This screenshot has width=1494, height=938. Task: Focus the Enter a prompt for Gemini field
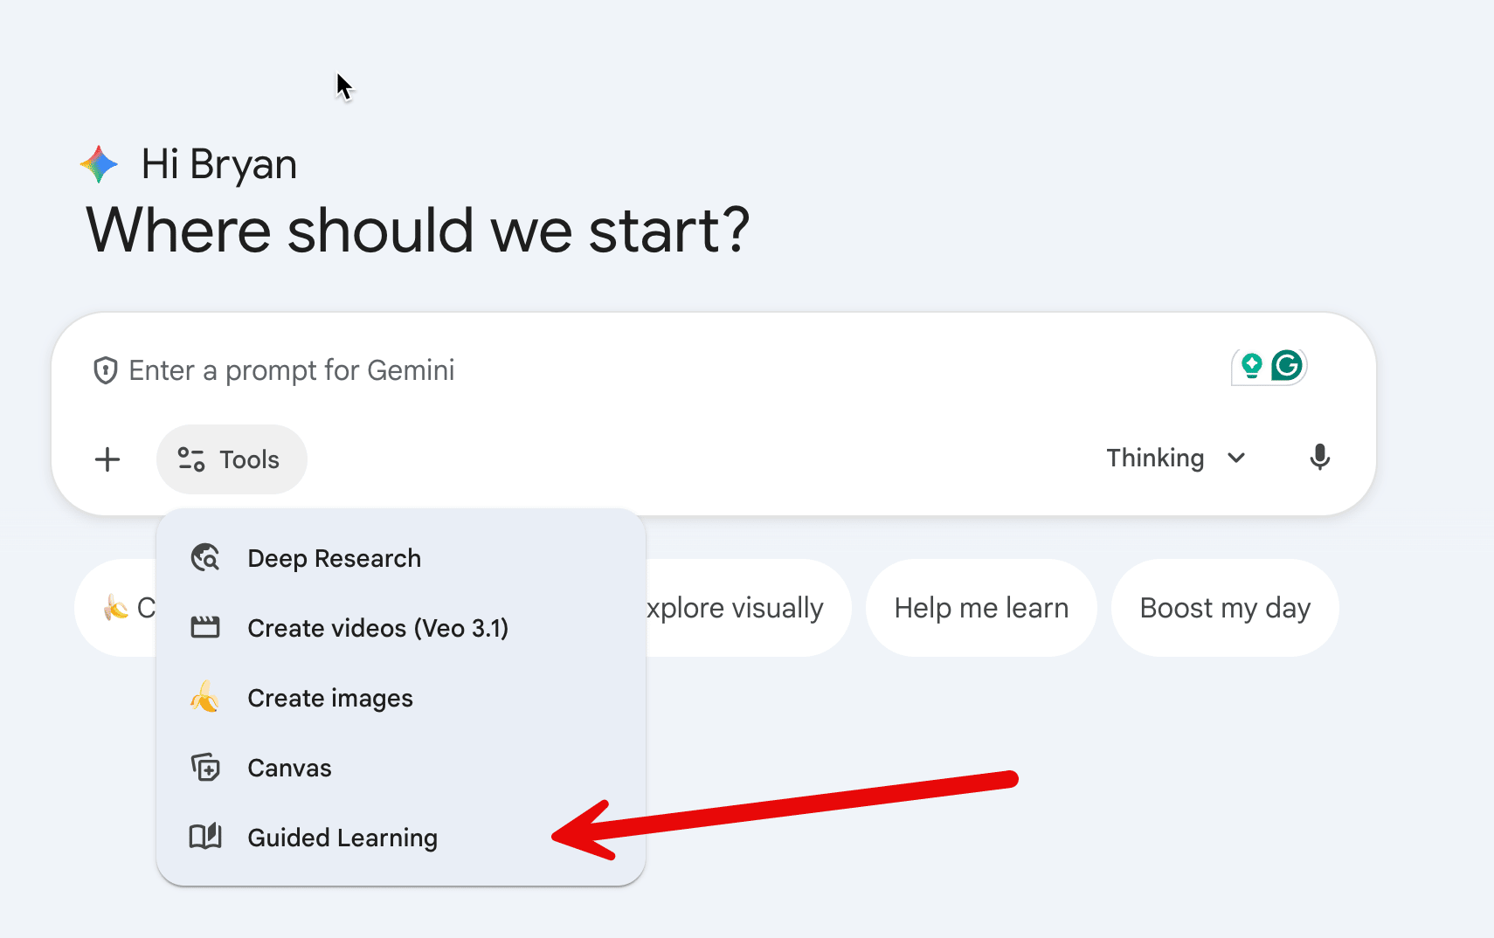(612, 370)
